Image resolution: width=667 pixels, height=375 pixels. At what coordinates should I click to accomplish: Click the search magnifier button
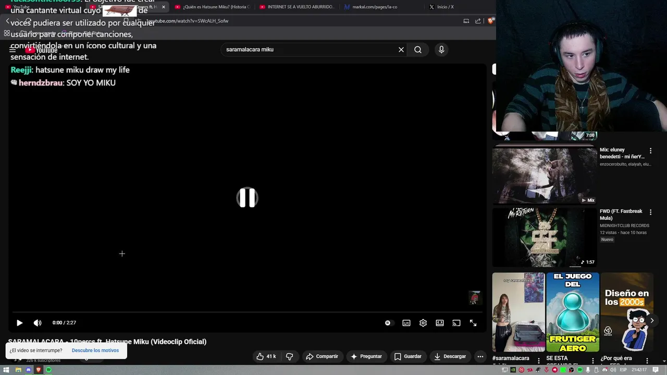[418, 49]
